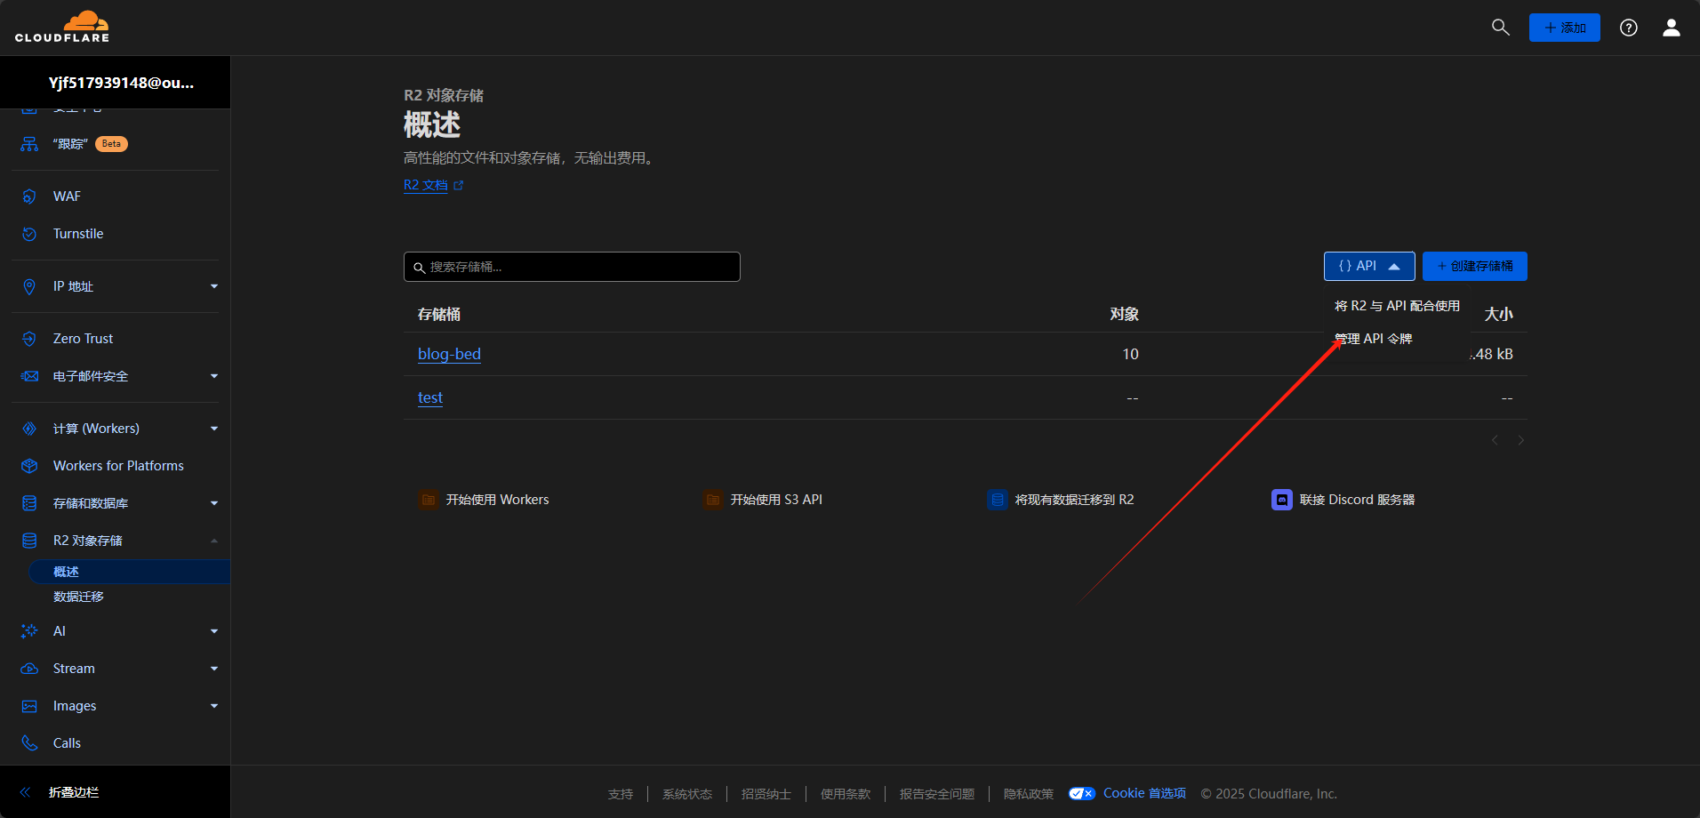Click the 支持 footer link
The image size is (1700, 818).
coord(621,794)
